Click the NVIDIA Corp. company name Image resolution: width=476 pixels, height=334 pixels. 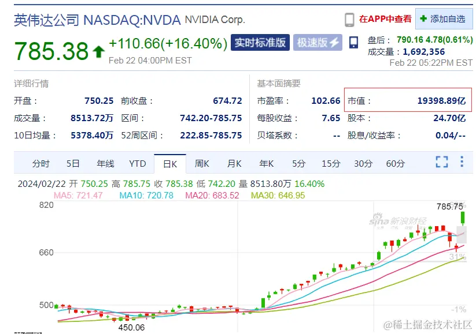(215, 20)
